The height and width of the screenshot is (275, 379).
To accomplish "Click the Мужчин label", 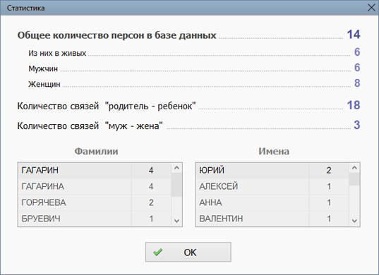I will click(43, 68).
